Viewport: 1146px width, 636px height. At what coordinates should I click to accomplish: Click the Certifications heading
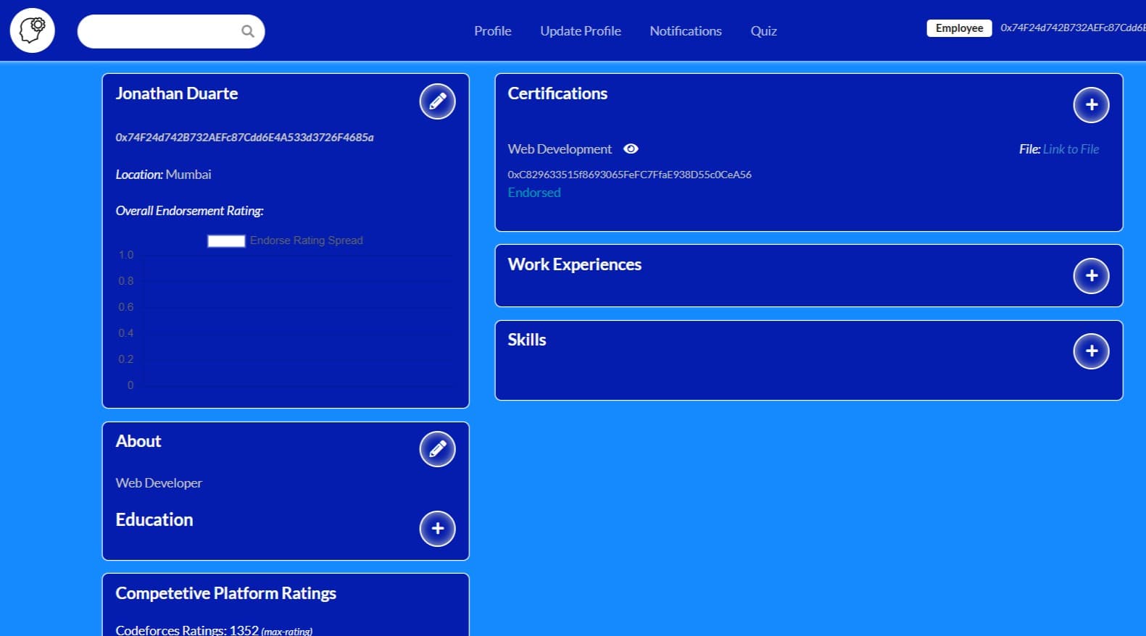(x=557, y=93)
